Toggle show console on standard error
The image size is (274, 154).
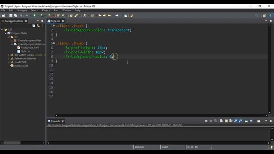point(241,121)
